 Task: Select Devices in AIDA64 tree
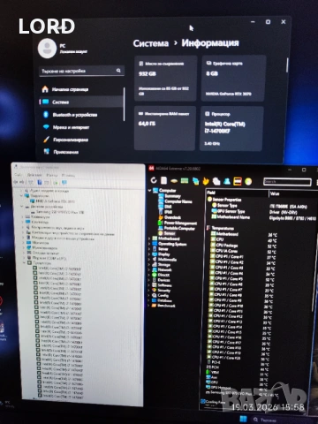pyautogui.click(x=161, y=280)
